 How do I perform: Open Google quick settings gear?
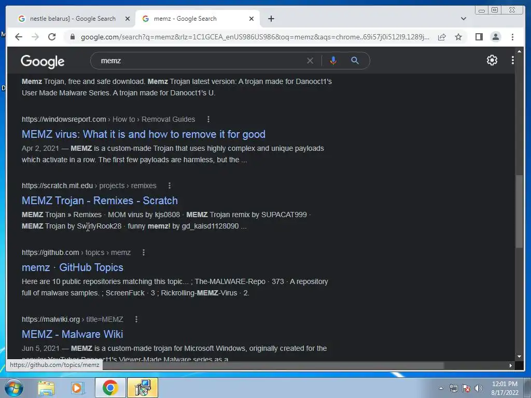click(492, 60)
